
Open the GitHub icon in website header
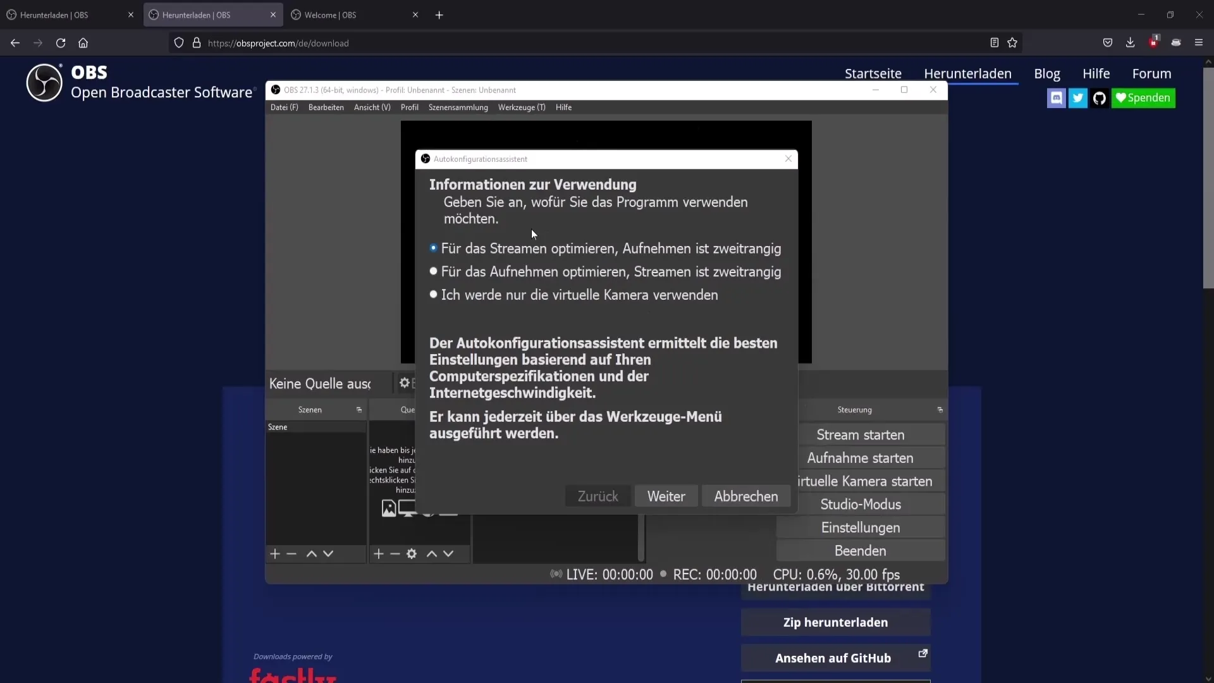(x=1100, y=98)
